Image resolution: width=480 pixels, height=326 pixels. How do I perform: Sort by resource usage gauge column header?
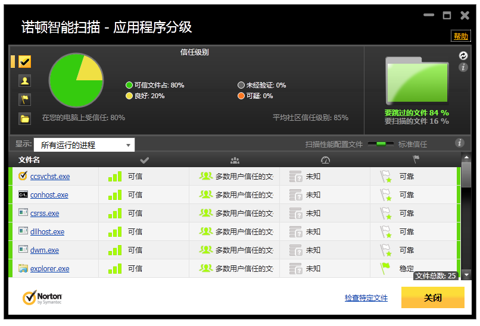click(325, 160)
